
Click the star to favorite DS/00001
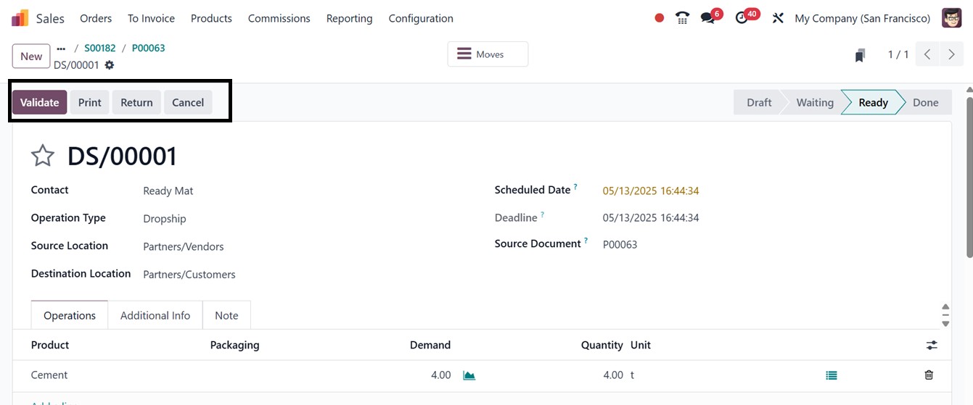[x=43, y=156]
